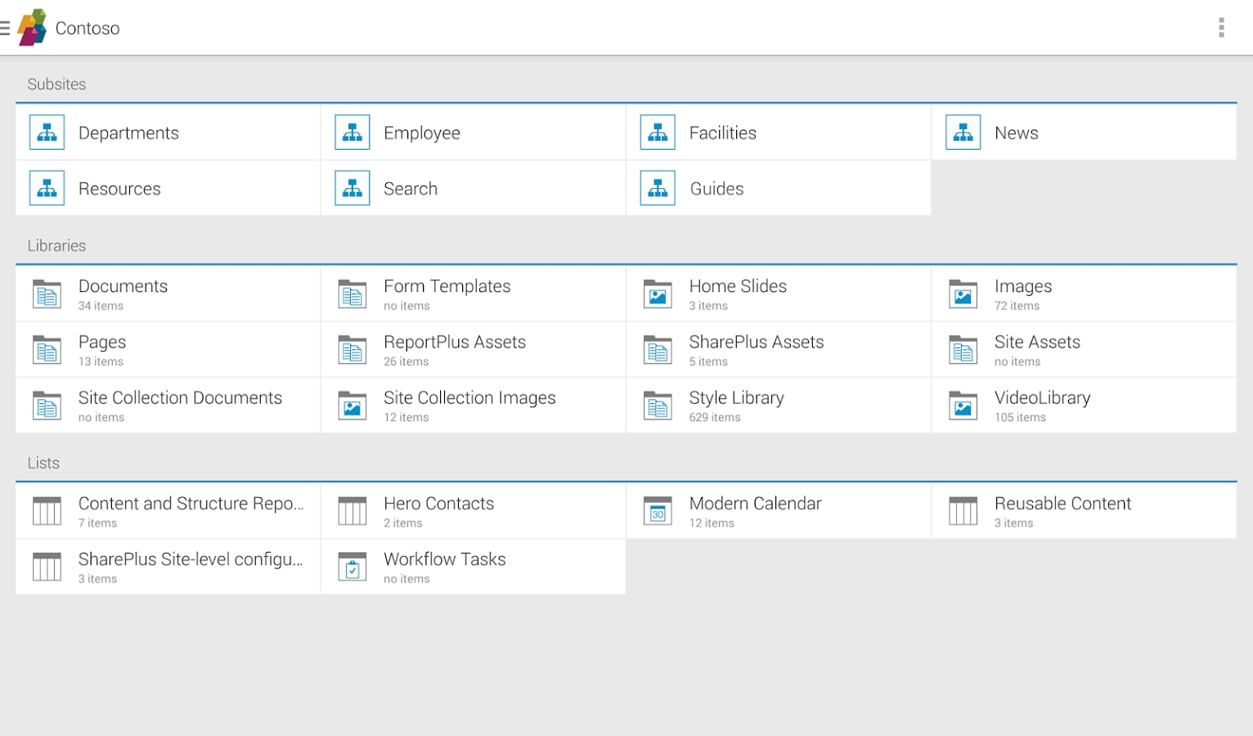Viewport: 1253px width, 736px height.
Task: Click the Hero Contacts list icon
Action: point(353,510)
